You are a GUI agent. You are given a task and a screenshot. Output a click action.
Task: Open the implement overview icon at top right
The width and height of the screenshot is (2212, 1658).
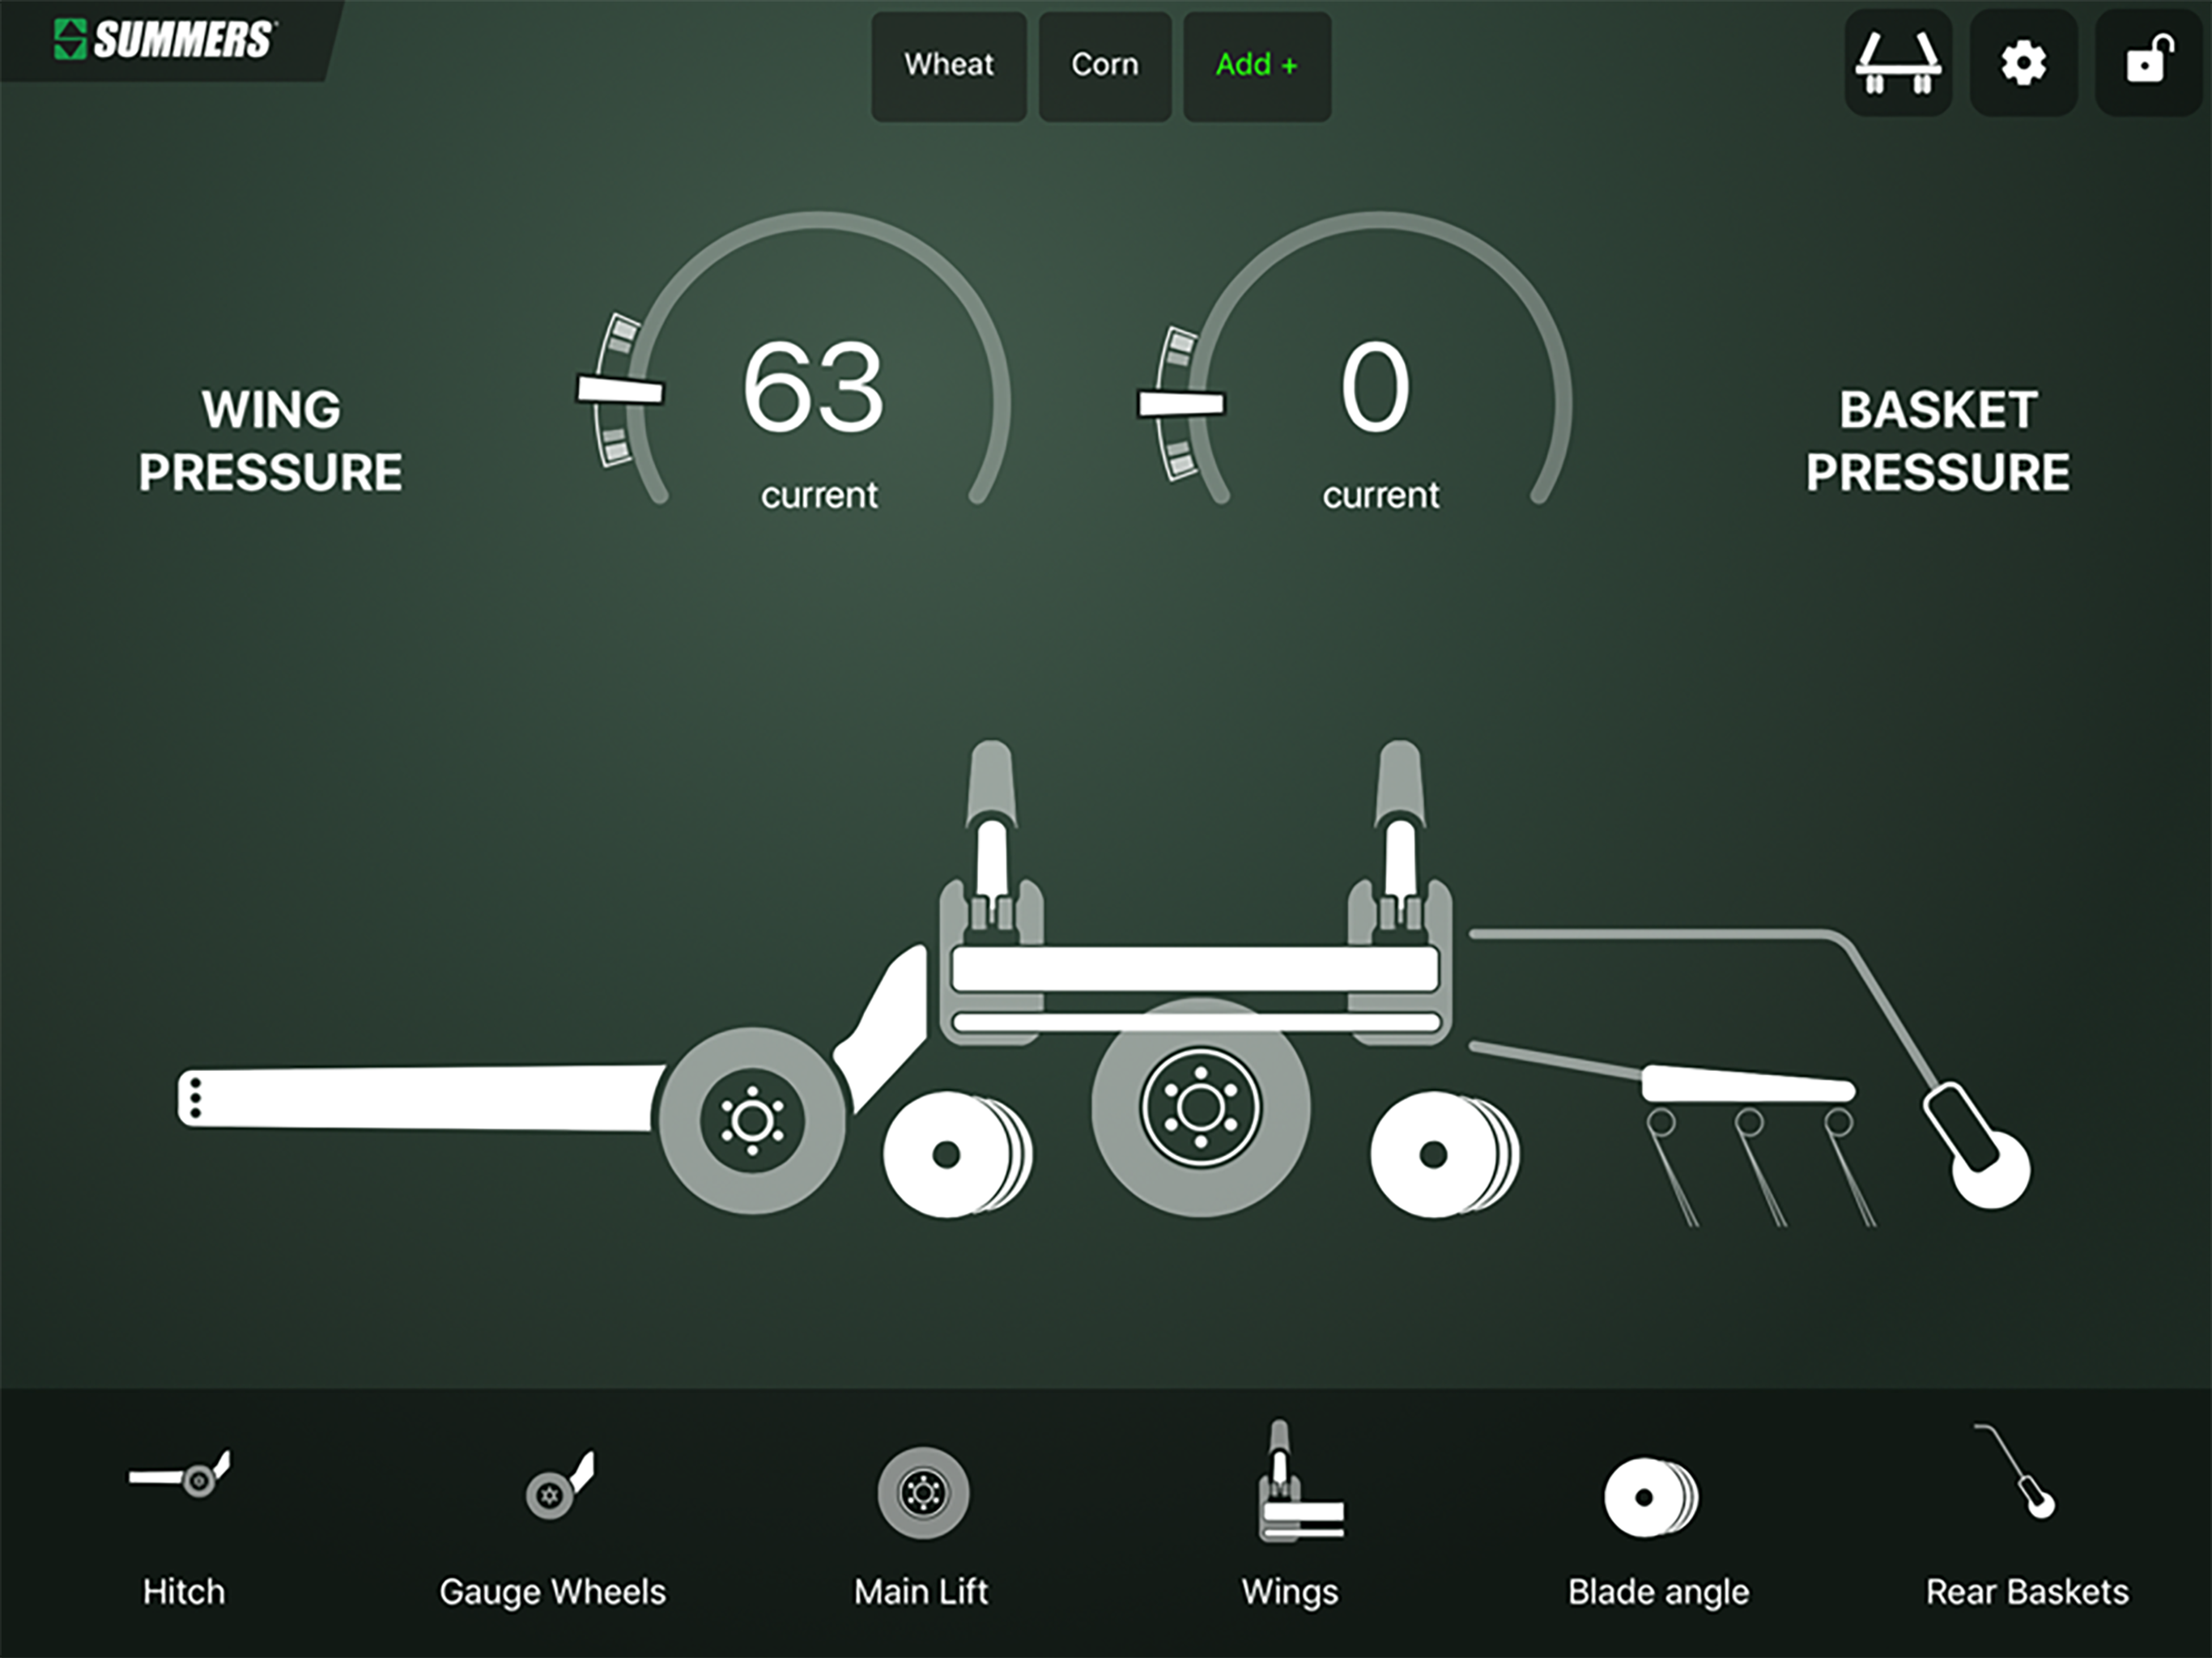[1898, 64]
